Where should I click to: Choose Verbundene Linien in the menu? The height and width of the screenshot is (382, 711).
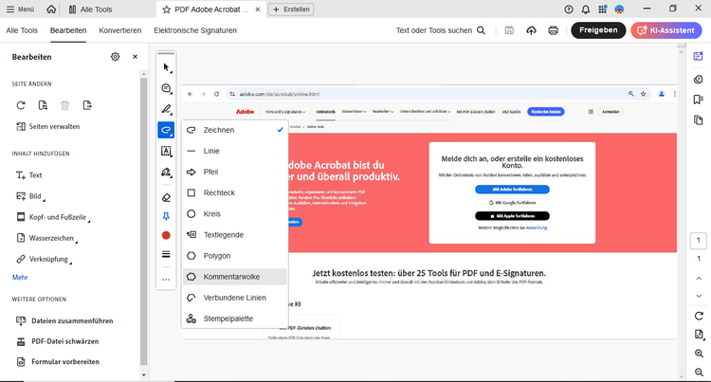[235, 298]
